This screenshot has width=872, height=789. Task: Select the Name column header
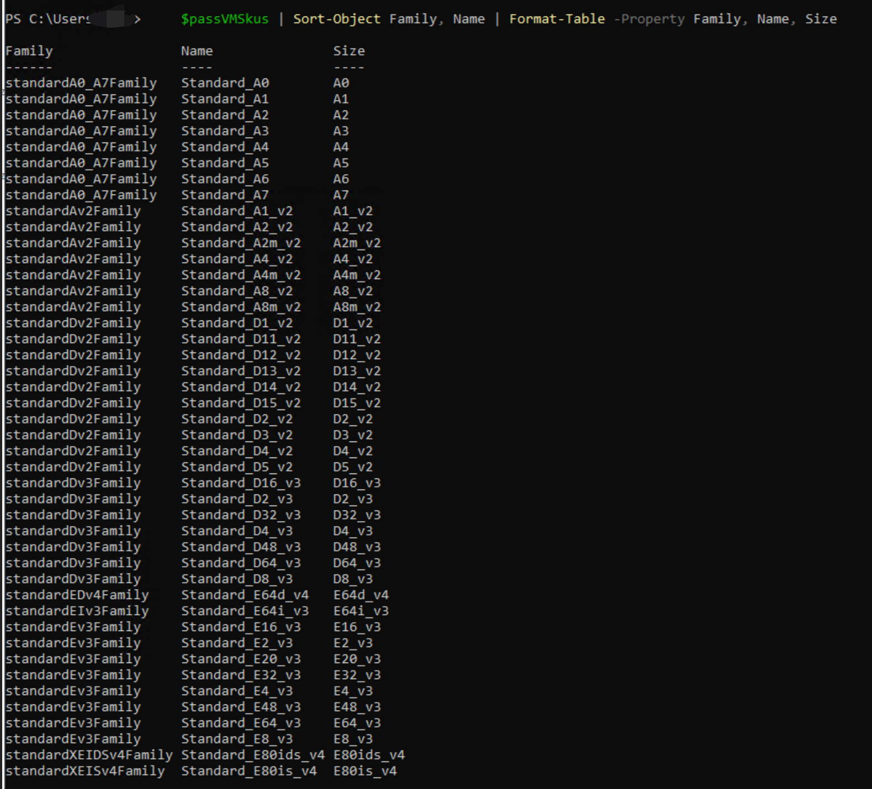pyautogui.click(x=197, y=51)
